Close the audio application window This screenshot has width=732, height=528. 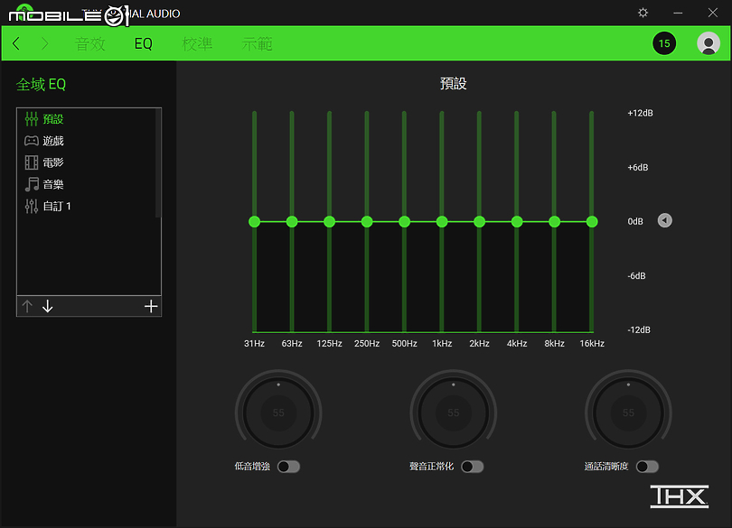tap(712, 13)
